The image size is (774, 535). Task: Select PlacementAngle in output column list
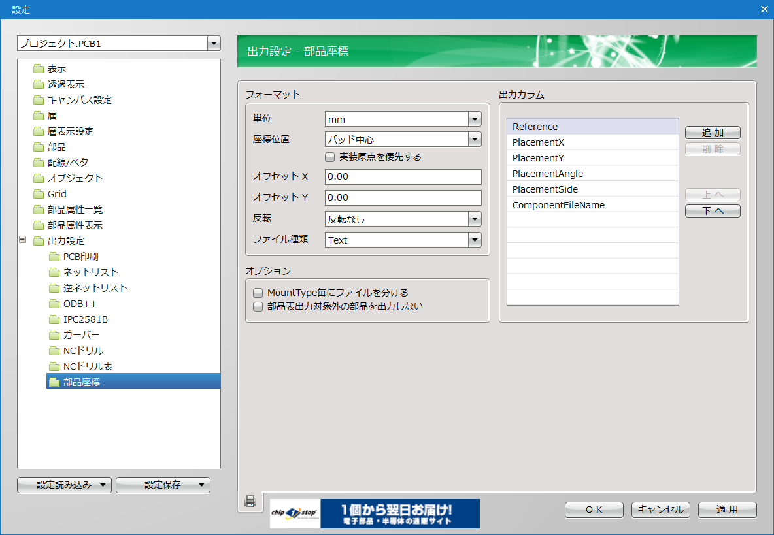coord(548,174)
